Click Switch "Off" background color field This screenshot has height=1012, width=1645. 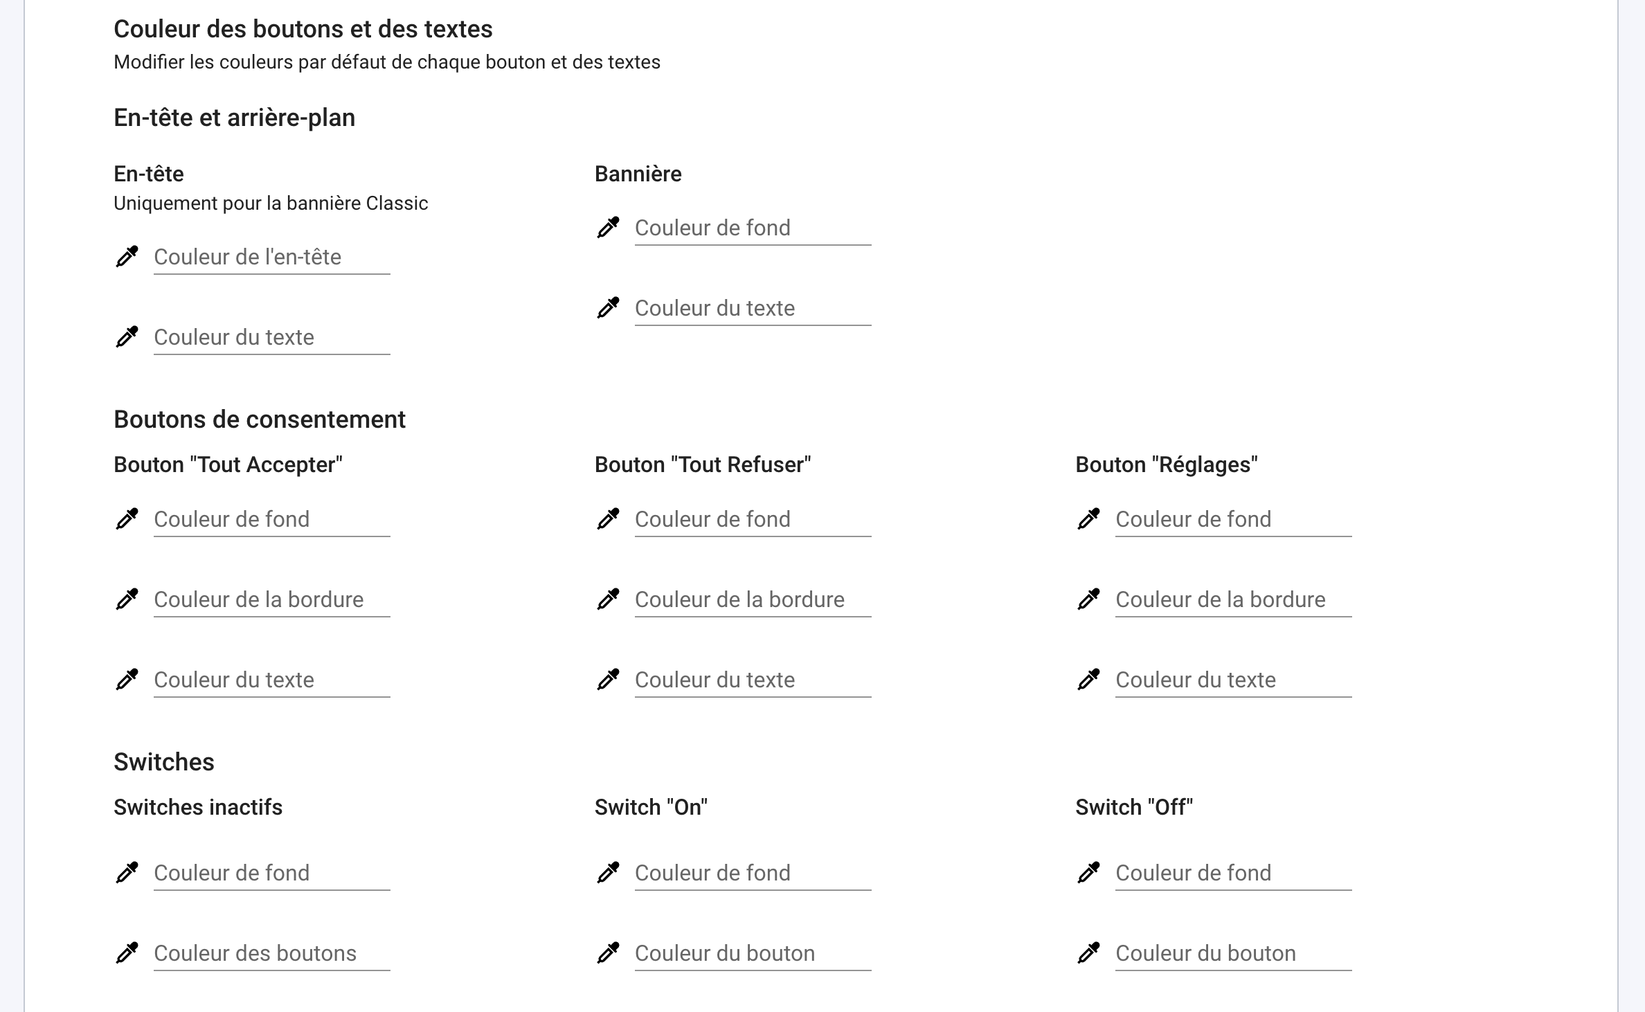click(x=1233, y=874)
